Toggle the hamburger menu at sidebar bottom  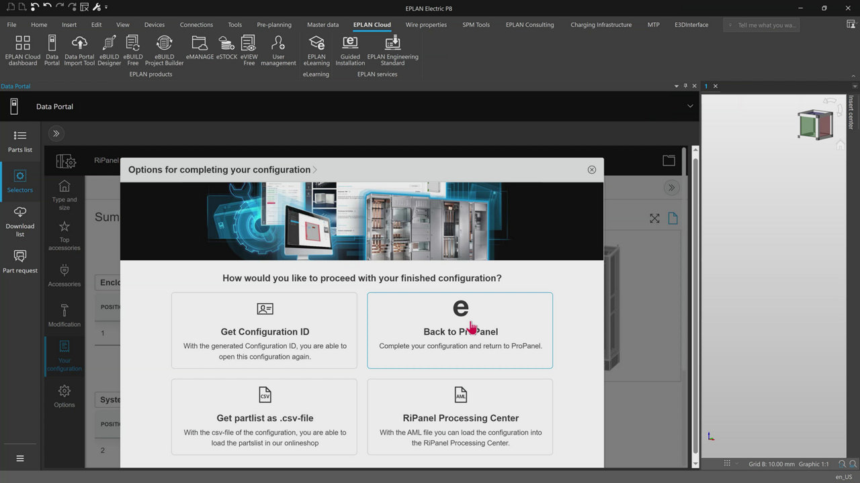(x=20, y=458)
